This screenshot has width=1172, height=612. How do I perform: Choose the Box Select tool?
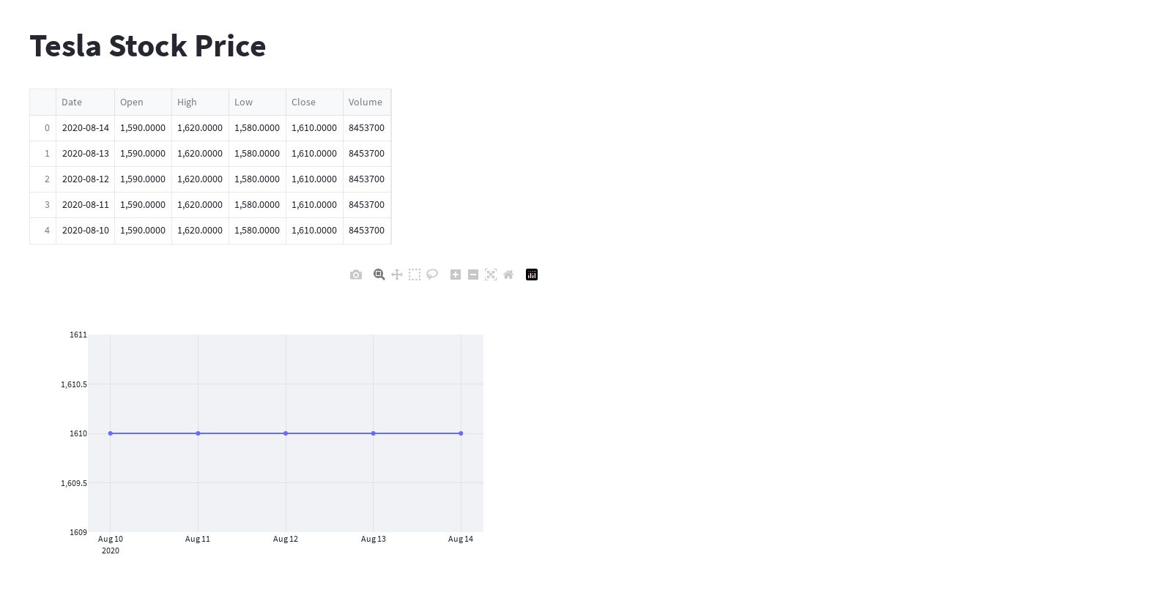pos(415,275)
